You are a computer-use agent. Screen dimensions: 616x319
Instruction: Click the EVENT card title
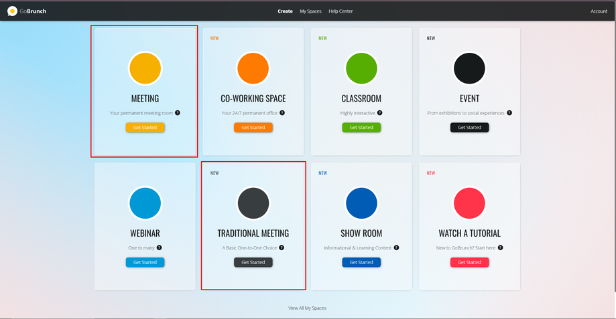(469, 98)
